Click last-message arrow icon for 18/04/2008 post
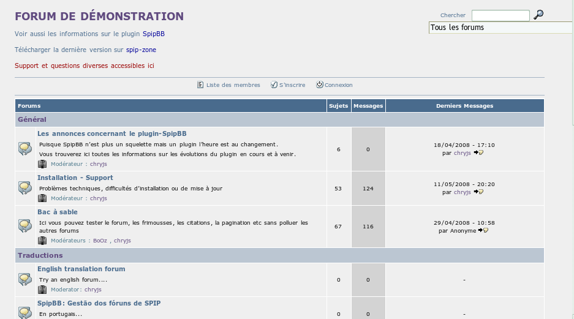This screenshot has height=319, width=574. 478,153
